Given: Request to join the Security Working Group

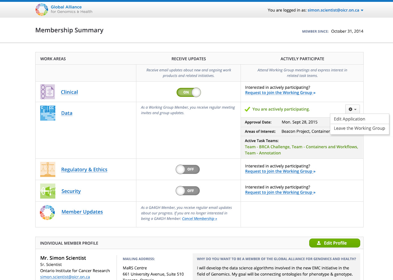Looking at the screenshot, I should (x=280, y=192).
